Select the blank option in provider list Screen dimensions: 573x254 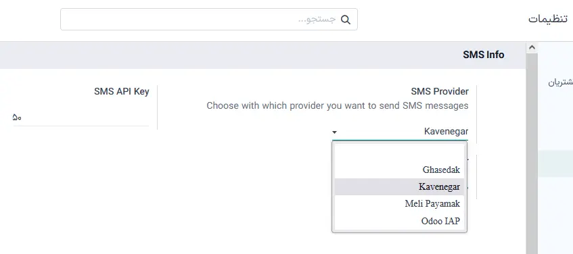(x=399, y=153)
